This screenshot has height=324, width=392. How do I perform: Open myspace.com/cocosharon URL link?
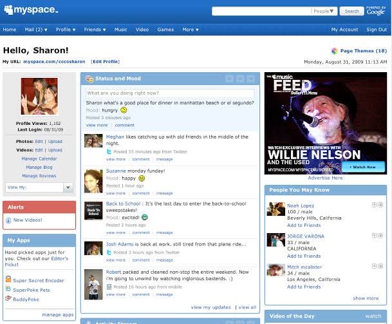[54, 62]
